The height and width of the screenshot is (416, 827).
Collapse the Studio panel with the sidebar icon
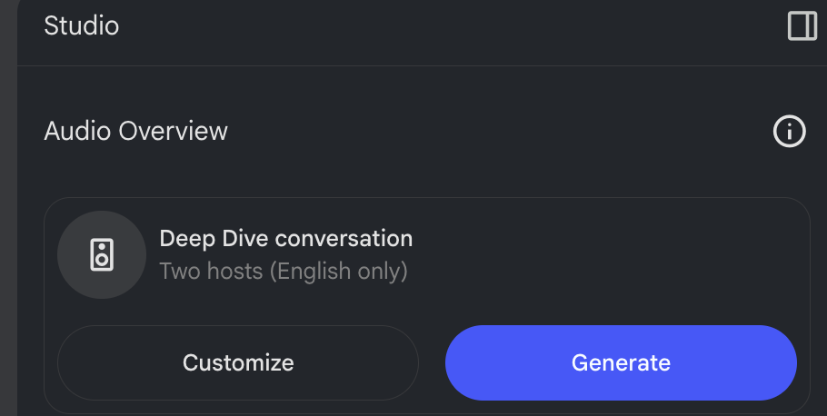(x=802, y=25)
